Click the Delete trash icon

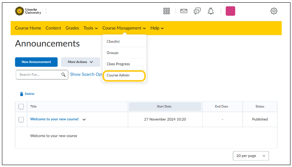[x=21, y=94]
